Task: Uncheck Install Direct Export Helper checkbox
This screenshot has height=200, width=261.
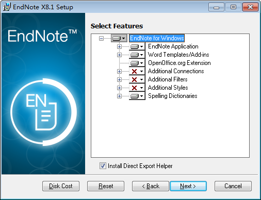Action: pyautogui.click(x=103, y=166)
